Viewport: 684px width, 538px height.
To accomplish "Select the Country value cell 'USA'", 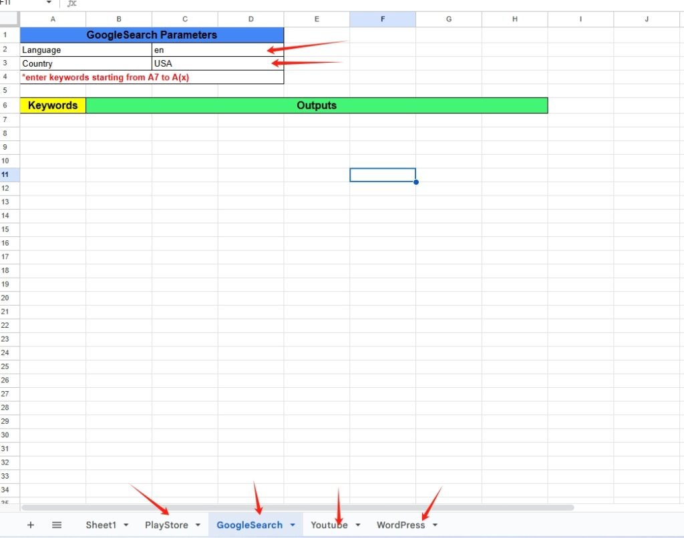I will click(x=218, y=63).
